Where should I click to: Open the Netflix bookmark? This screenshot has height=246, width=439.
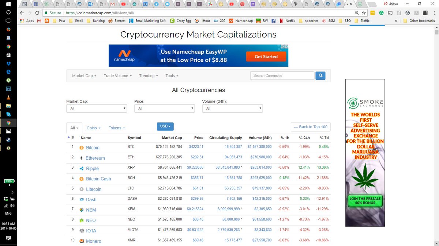tap(287, 21)
